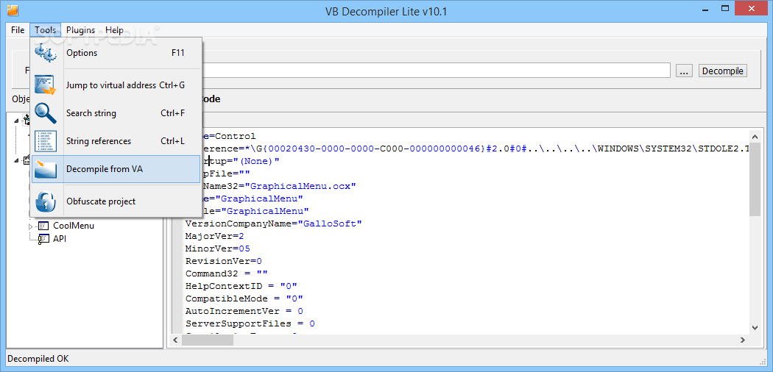Click the VersionCompanyName="GalloSoft" line
The image size is (773, 372).
tap(274, 224)
